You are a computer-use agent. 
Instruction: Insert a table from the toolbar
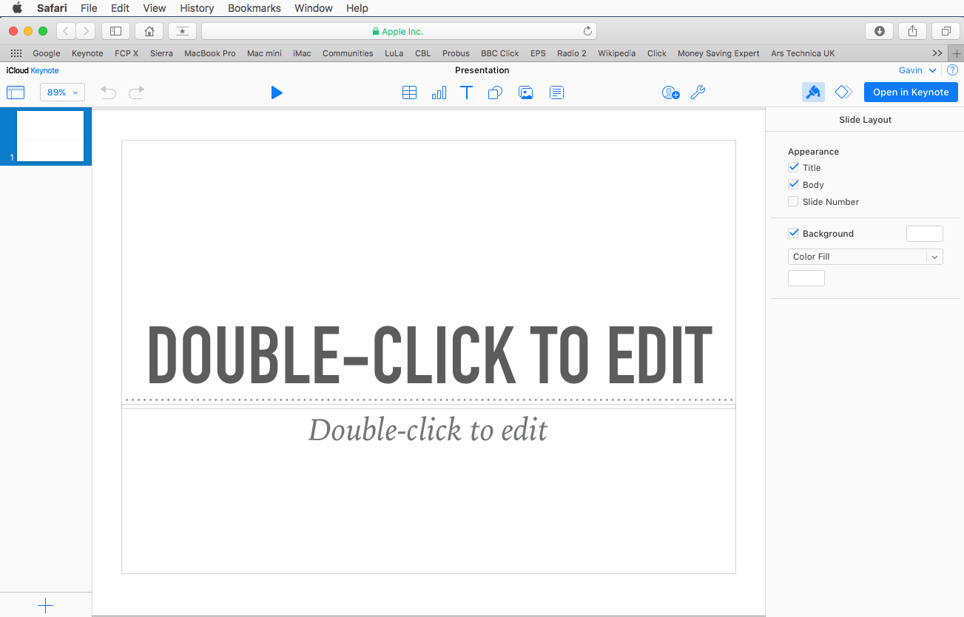pos(409,92)
